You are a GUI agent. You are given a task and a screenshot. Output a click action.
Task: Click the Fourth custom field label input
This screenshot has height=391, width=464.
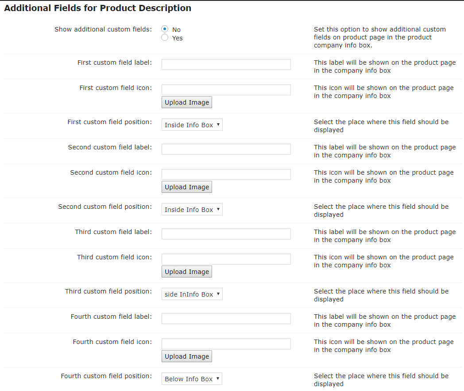click(x=226, y=318)
